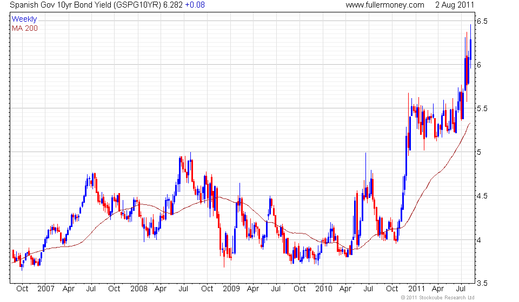Click the 5.5 y-axis label
519x302 pixels.
[482, 108]
